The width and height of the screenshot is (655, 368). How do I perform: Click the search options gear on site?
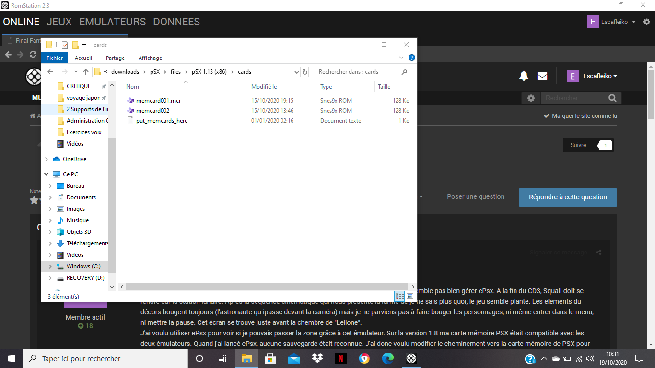pos(531,98)
